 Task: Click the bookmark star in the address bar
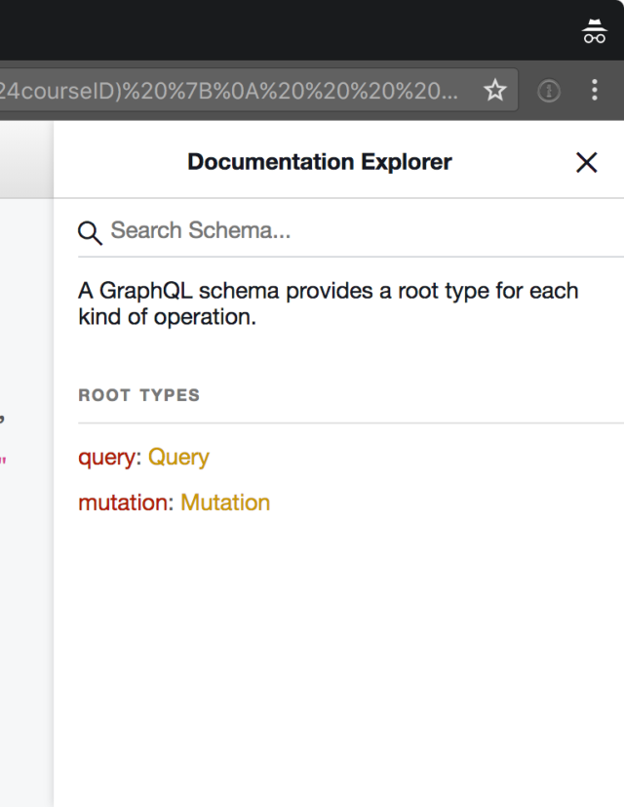pyautogui.click(x=494, y=90)
